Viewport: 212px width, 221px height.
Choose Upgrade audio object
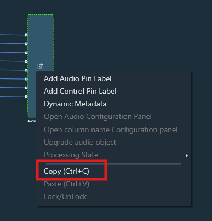pos(80,142)
